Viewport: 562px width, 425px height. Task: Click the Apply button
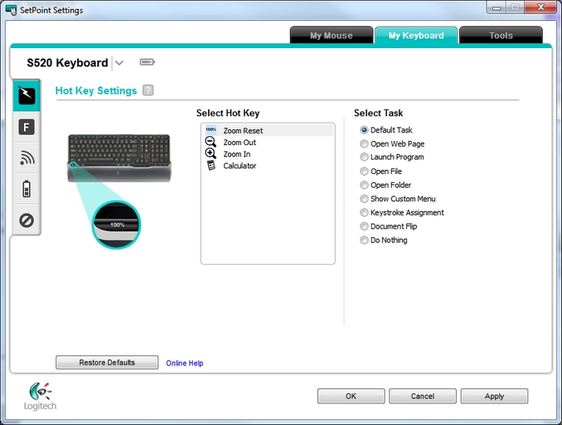coord(495,396)
